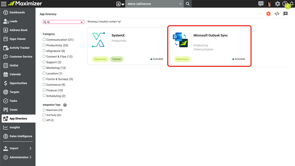
Task: Filter by API (2) integration type
Action: tap(44, 120)
